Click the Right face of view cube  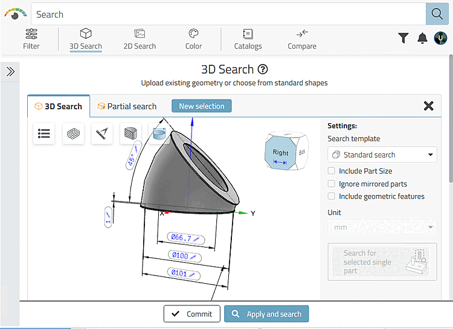coord(280,153)
